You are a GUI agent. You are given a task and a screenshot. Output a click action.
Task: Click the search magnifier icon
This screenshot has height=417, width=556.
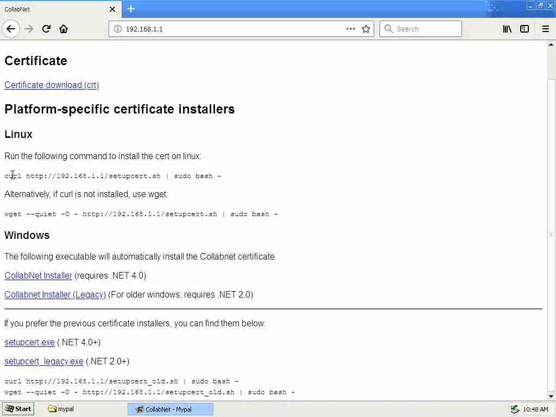coord(389,29)
